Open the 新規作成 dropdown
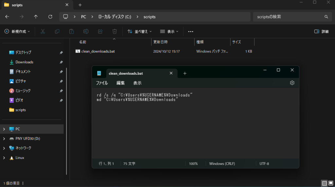Screen dimensions: 335x187 (17, 31)
